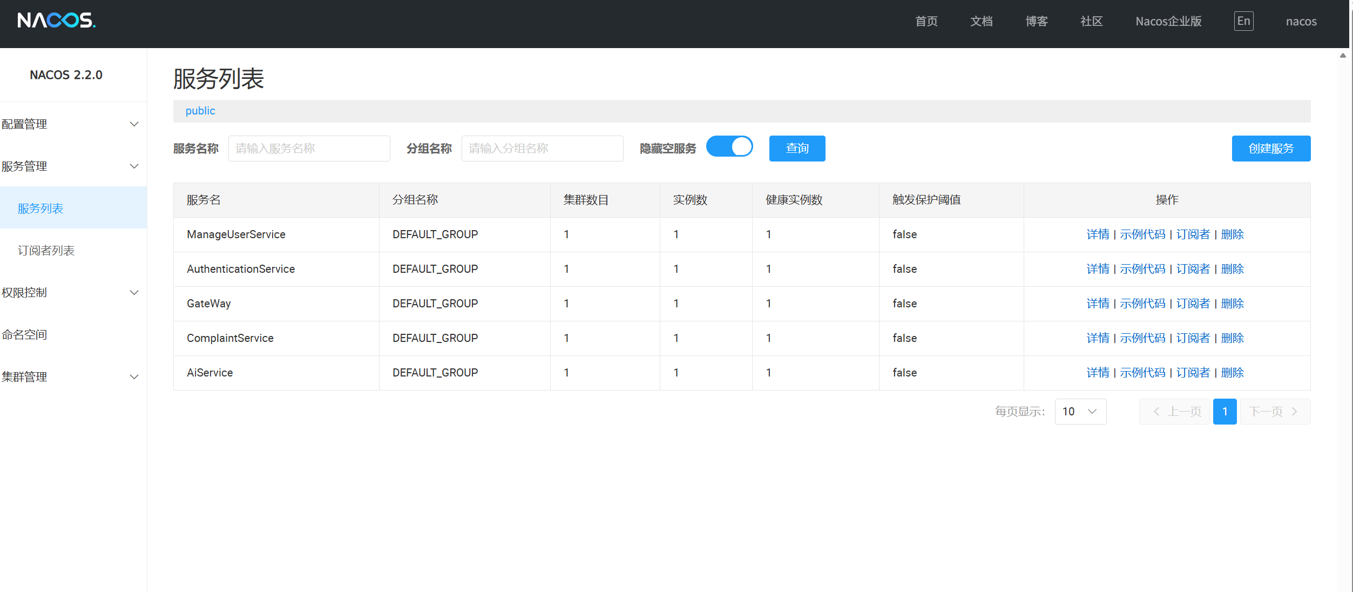Open 命名空间 in the sidebar

click(25, 335)
